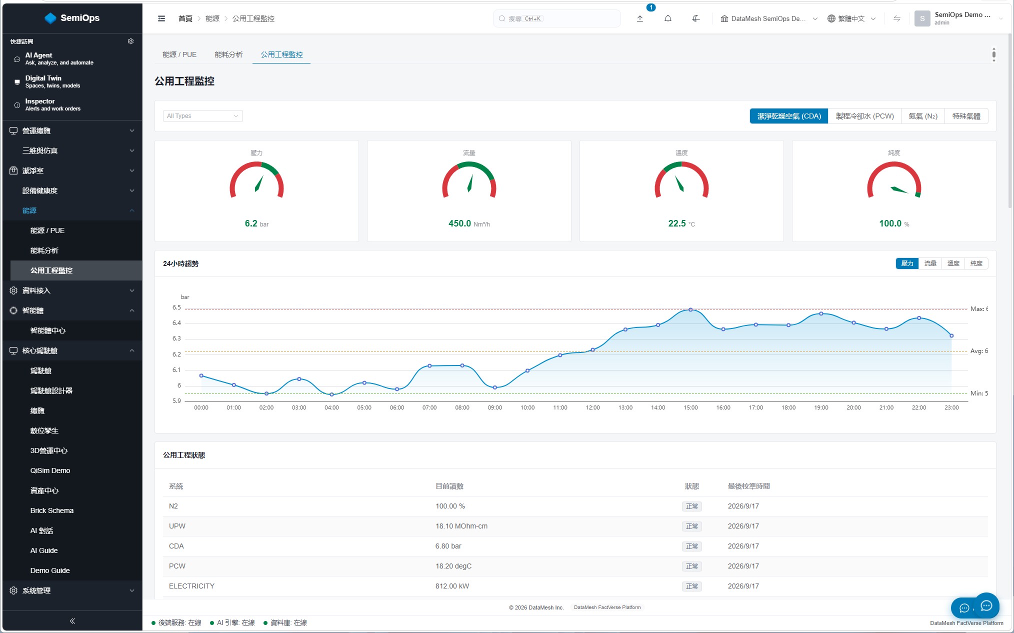Click the hamburger menu icon

pos(161,18)
